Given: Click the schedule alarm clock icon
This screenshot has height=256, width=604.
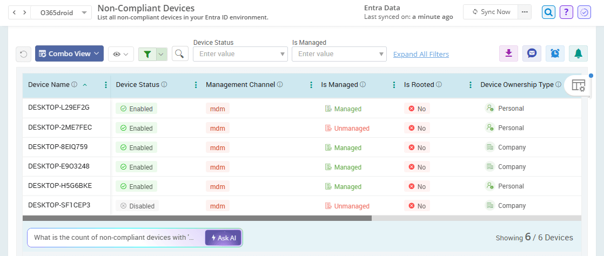Looking at the screenshot, I should [555, 53].
